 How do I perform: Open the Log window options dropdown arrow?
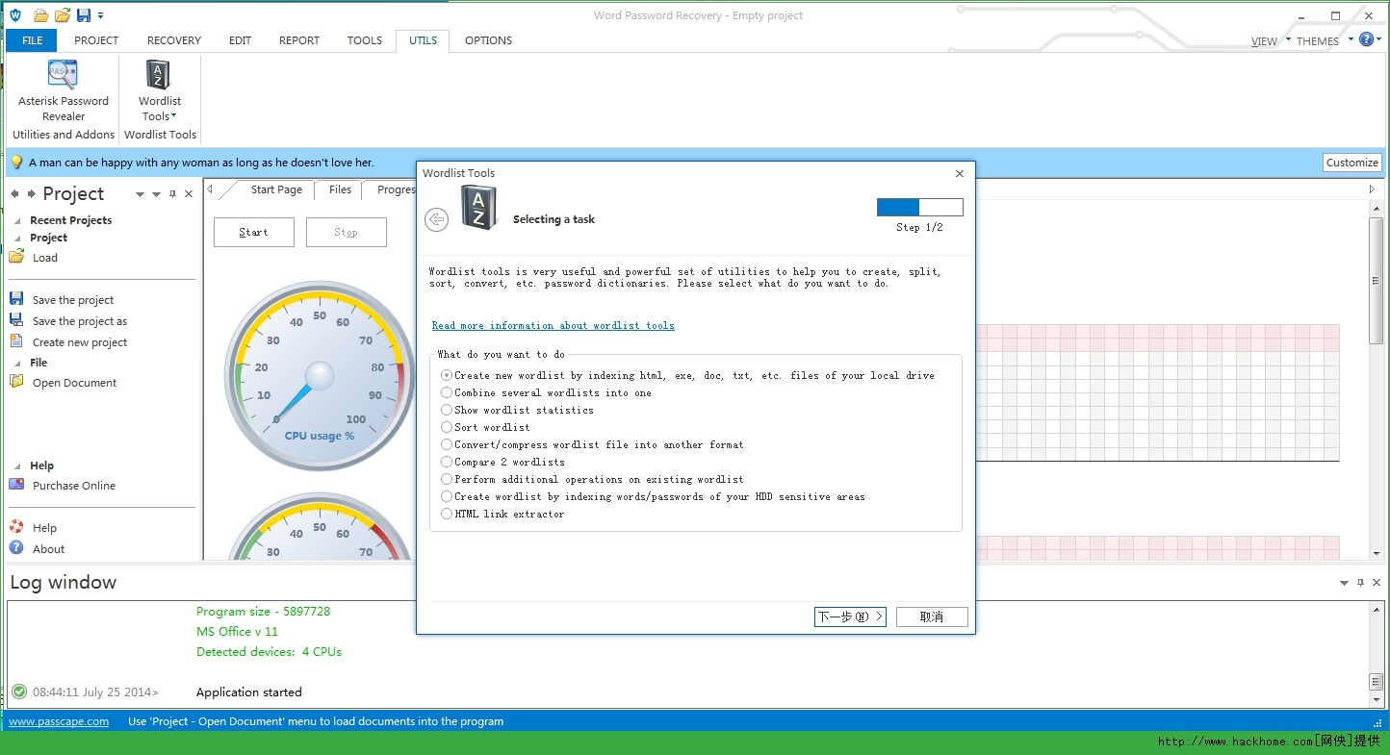pos(1344,583)
